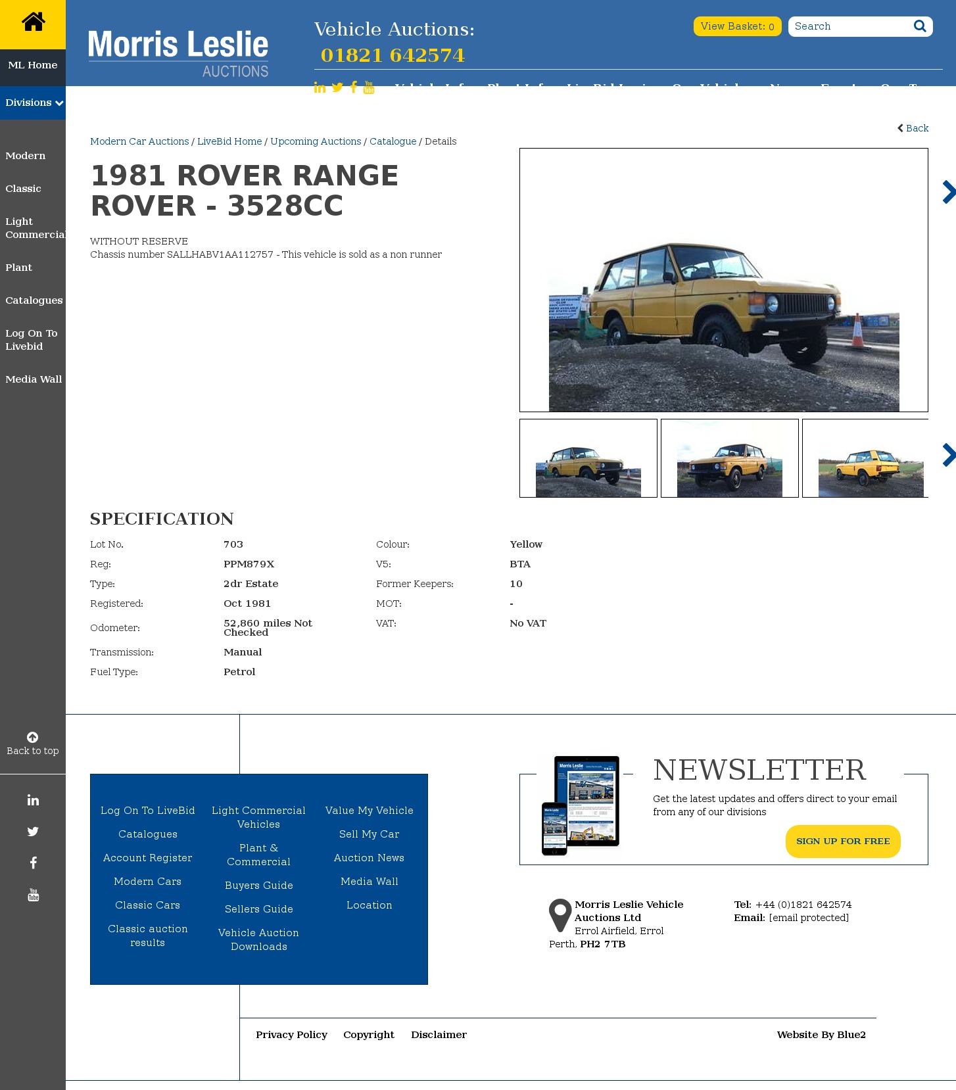Open Twitter icon in left sidebar

click(33, 832)
